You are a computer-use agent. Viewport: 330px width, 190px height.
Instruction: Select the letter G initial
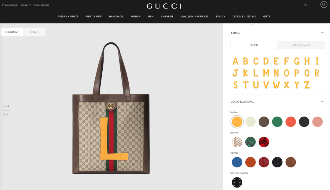pyautogui.click(x=297, y=61)
